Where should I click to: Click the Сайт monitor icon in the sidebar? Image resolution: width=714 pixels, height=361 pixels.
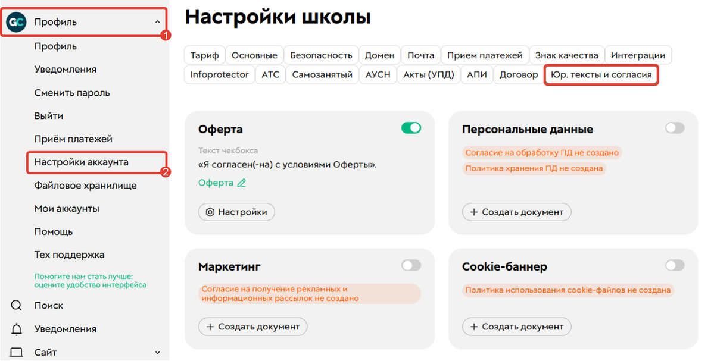(x=17, y=352)
